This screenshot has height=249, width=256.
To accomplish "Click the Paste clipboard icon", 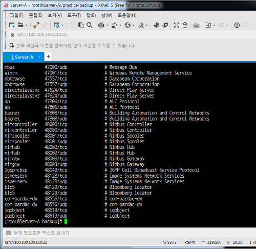I will tap(81, 25).
